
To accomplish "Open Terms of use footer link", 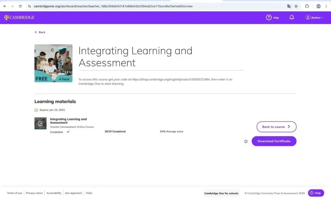I will (x=14, y=193).
